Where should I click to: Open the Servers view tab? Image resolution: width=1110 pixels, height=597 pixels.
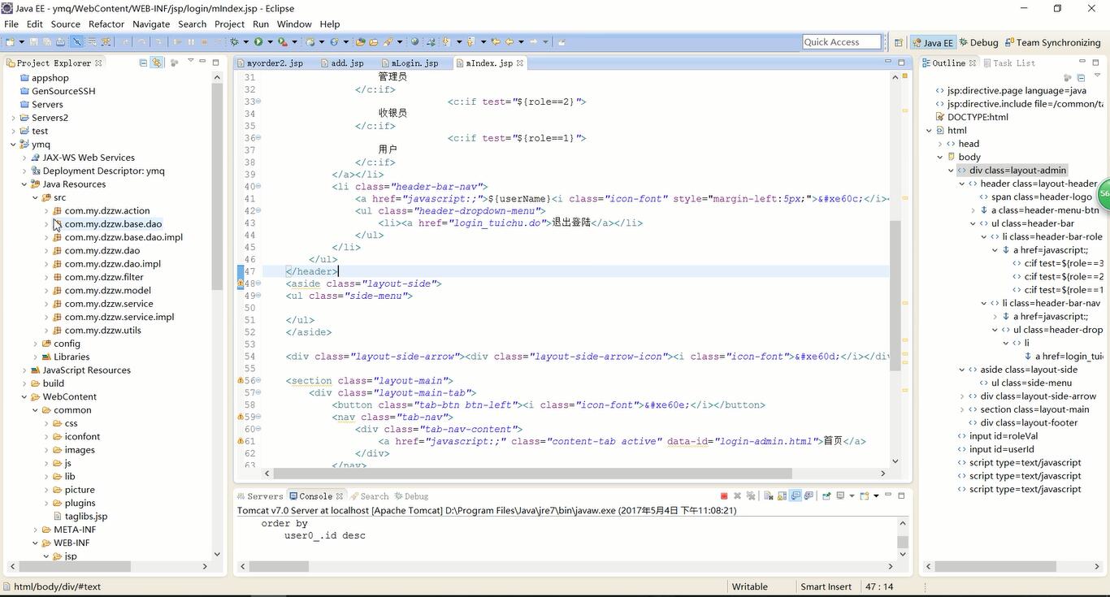coord(260,496)
